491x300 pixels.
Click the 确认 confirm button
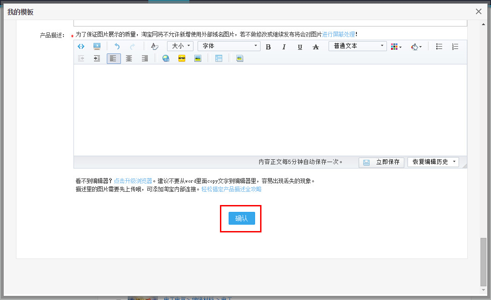[x=241, y=218]
